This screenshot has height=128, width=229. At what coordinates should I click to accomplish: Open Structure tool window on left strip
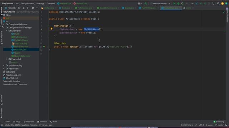tap(1, 100)
